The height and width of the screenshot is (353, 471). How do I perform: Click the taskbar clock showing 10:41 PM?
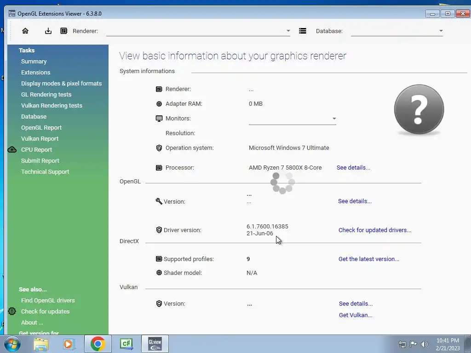[x=448, y=344]
